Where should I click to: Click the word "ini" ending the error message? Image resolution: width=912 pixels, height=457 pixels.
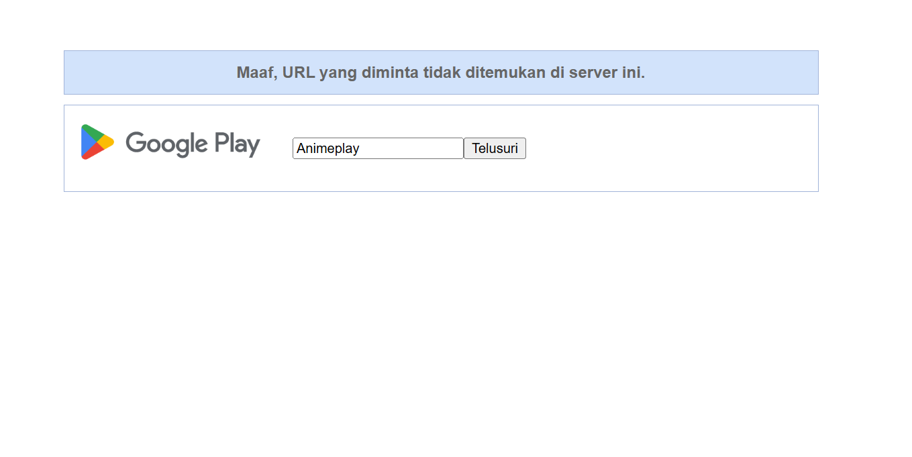[x=632, y=72]
